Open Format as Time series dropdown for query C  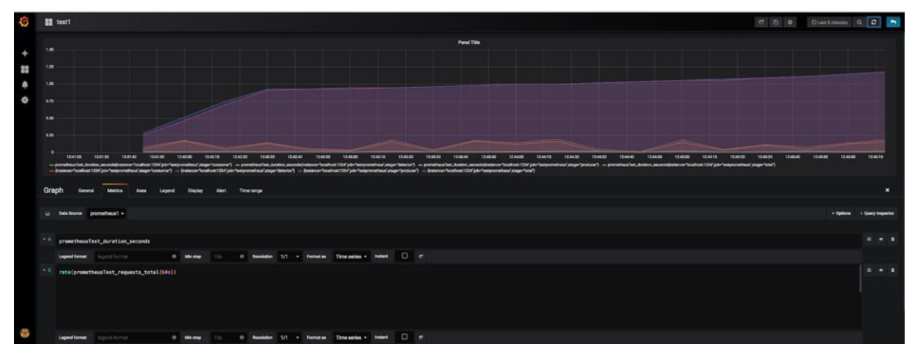pos(352,337)
